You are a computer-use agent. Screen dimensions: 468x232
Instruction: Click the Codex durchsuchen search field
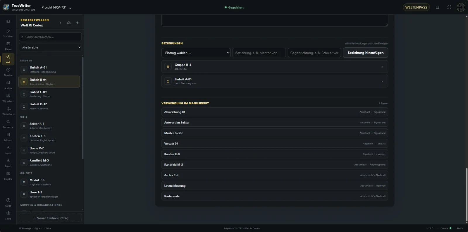(x=50, y=37)
